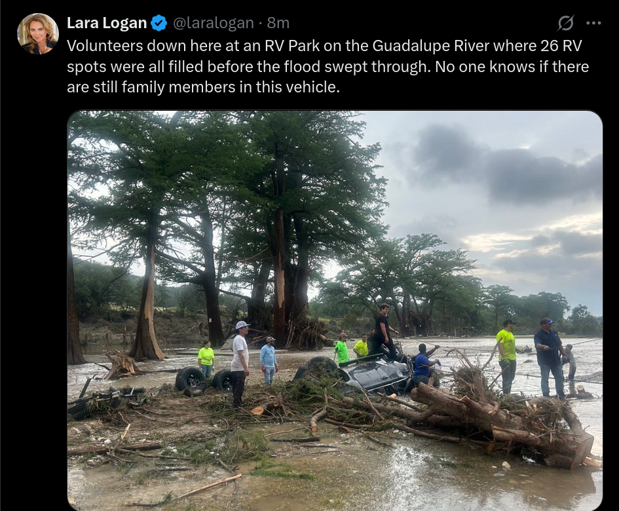Open Lara Logan's profile avatar

click(38, 33)
